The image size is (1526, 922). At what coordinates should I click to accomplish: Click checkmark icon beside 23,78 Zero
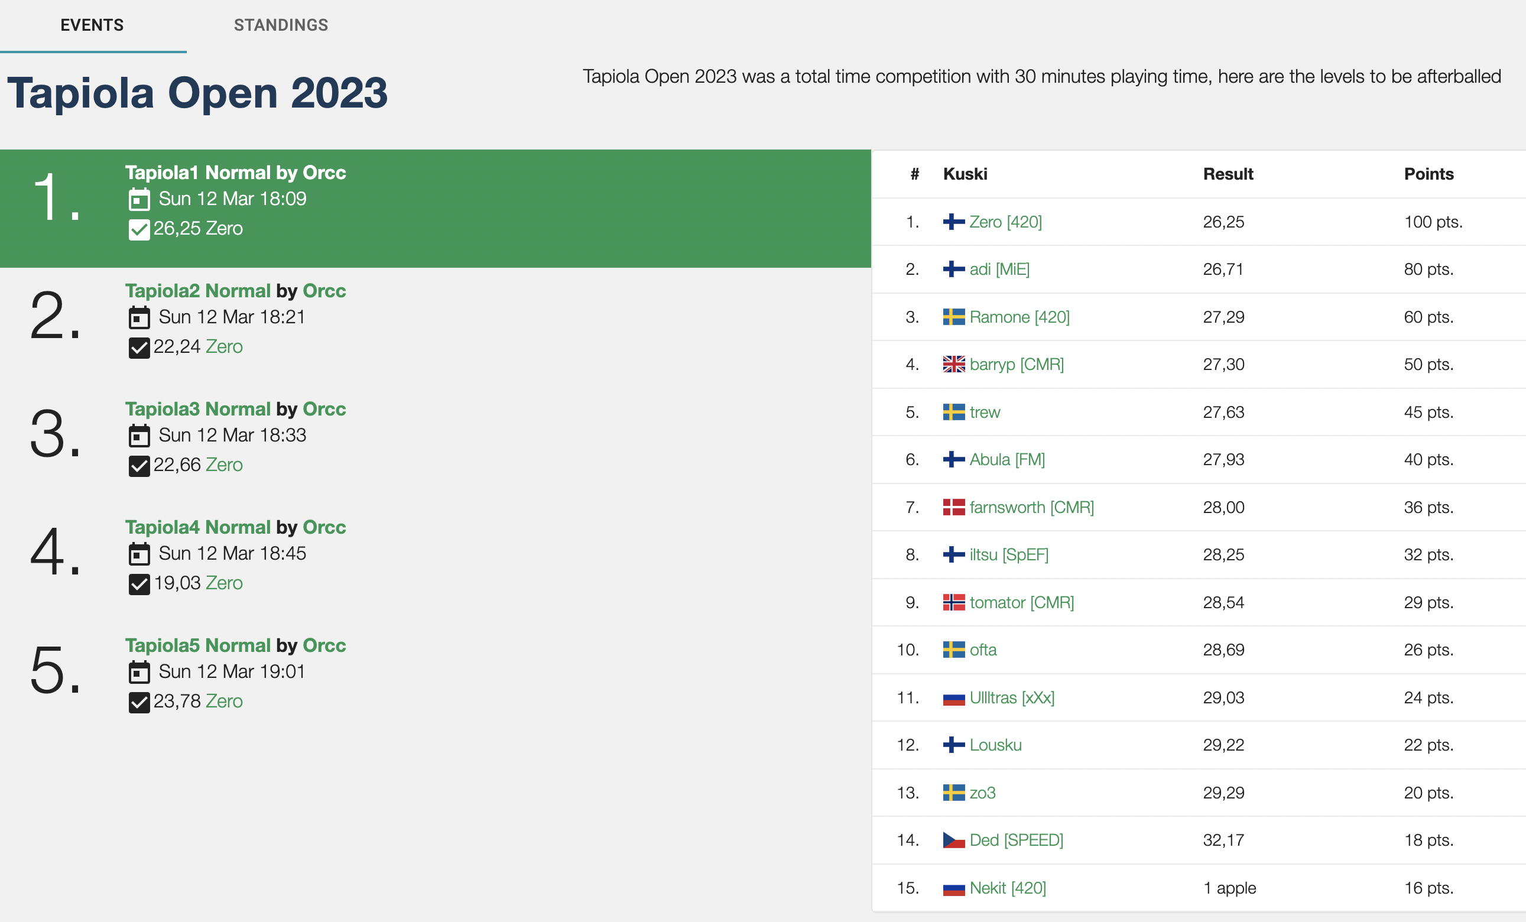(139, 703)
